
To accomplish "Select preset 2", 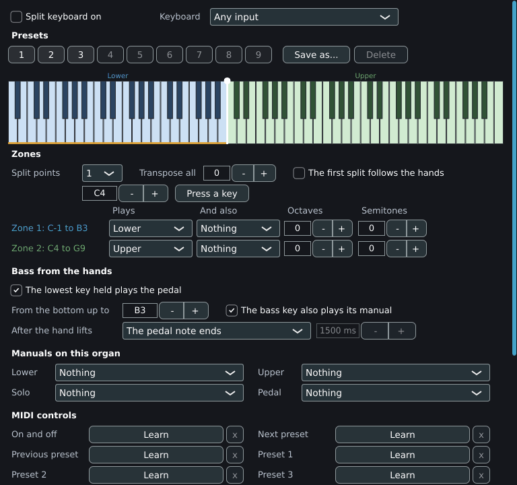I will coord(51,55).
